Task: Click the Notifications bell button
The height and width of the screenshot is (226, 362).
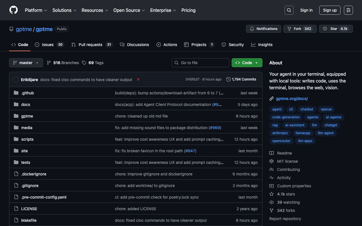Action: (x=264, y=29)
